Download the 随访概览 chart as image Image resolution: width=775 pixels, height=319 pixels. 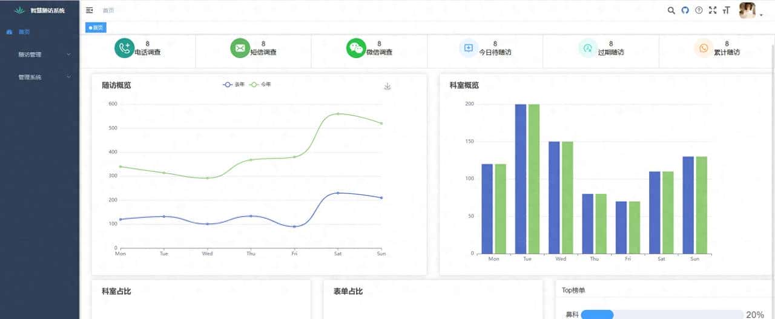(387, 87)
